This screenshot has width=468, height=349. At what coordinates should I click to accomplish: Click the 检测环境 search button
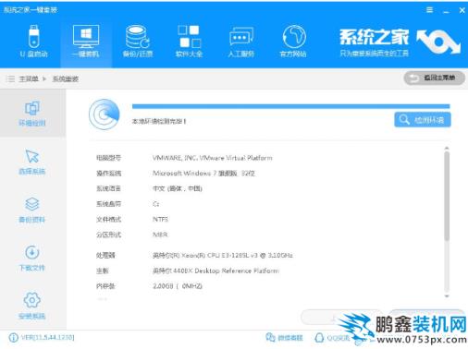(423, 120)
